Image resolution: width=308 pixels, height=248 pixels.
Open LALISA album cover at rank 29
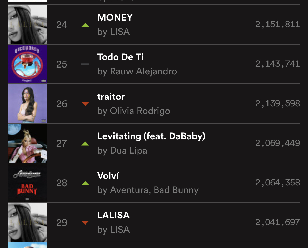(27, 222)
